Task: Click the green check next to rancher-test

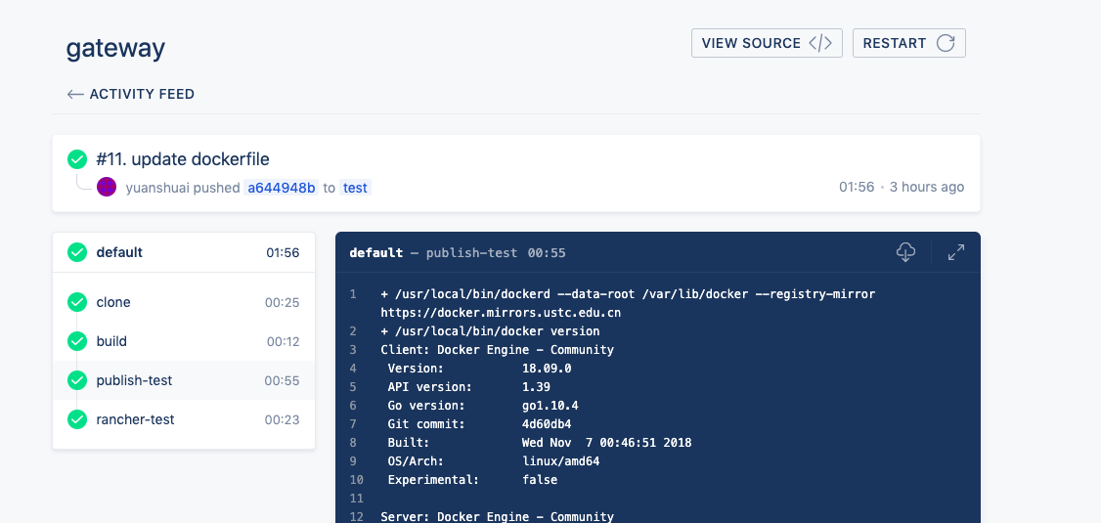Action: [77, 419]
